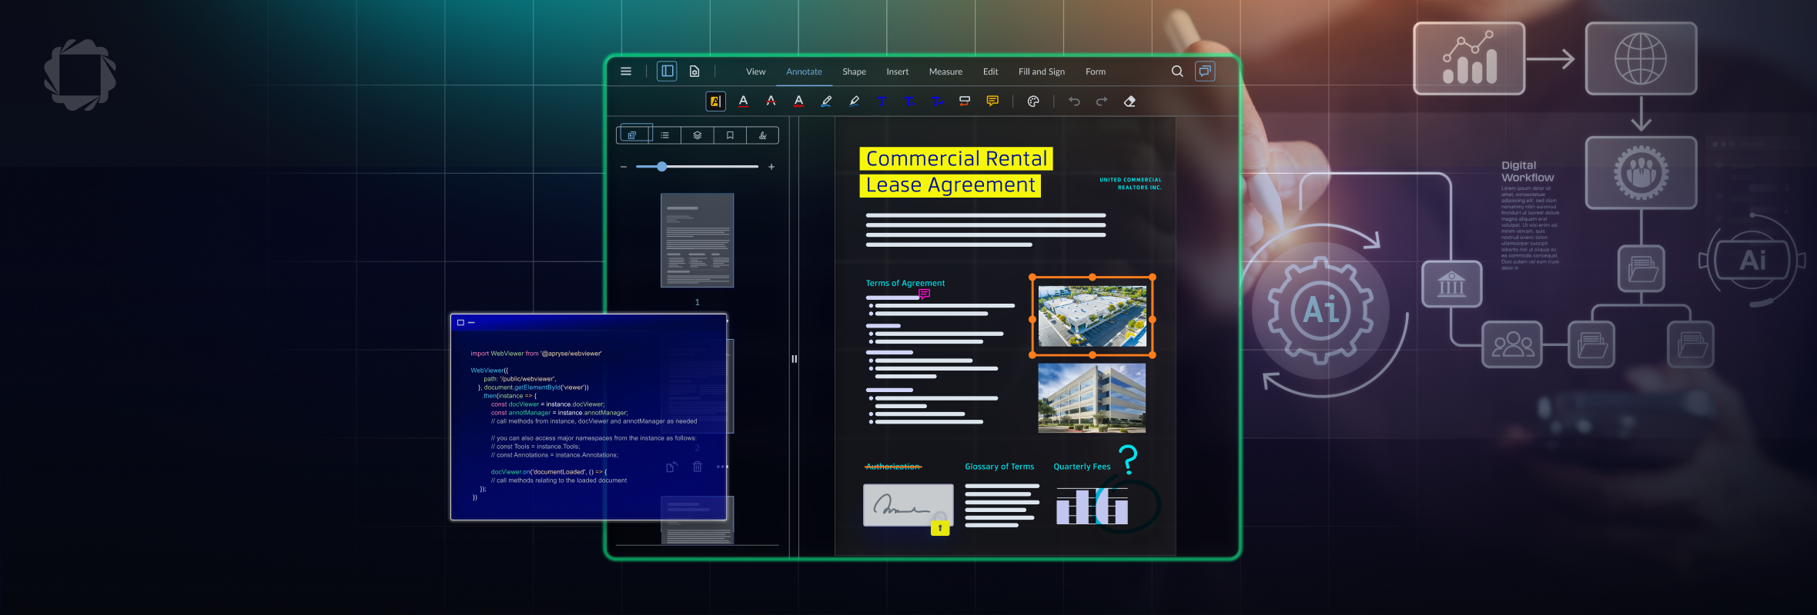Toggle the left panel button
This screenshot has width=1817, height=615.
click(x=667, y=71)
